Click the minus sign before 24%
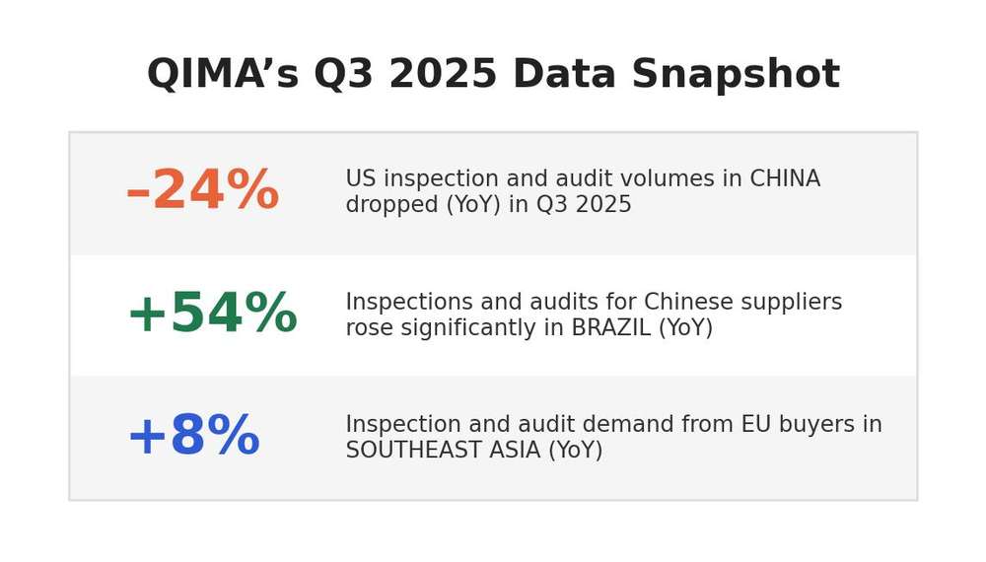986x562 pixels. click(138, 192)
